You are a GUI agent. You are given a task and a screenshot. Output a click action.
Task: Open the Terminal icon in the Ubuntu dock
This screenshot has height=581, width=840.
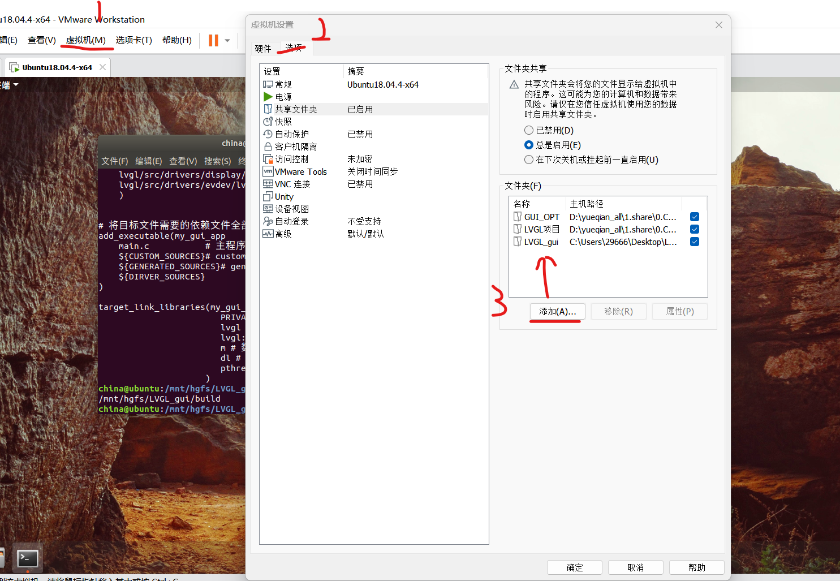pyautogui.click(x=28, y=558)
